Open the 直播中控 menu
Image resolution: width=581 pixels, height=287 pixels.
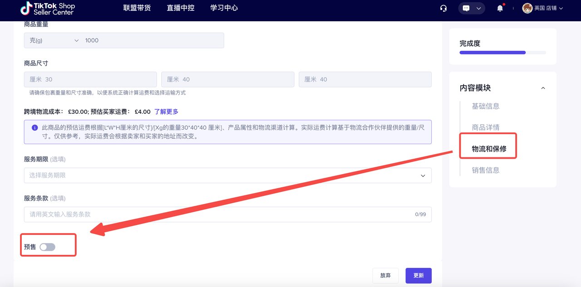pyautogui.click(x=181, y=8)
